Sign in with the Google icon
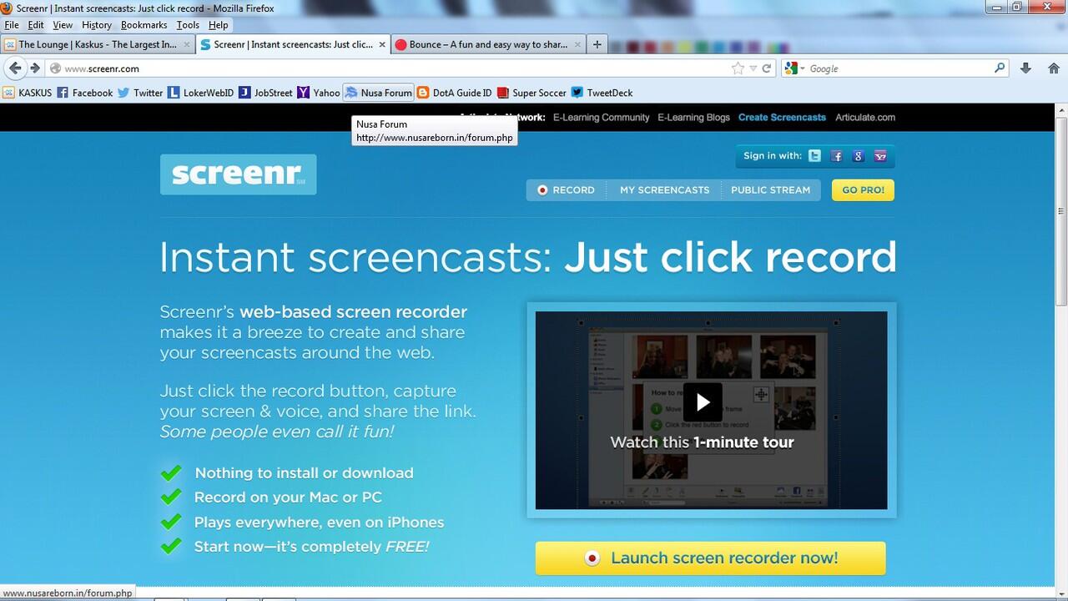Screen dimensions: 1068x601 point(858,156)
